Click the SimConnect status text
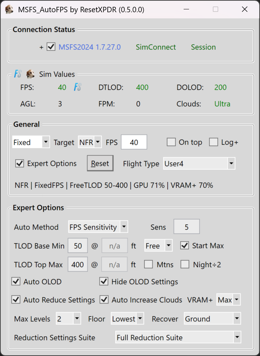This screenshot has width=260, height=356. coord(156,47)
